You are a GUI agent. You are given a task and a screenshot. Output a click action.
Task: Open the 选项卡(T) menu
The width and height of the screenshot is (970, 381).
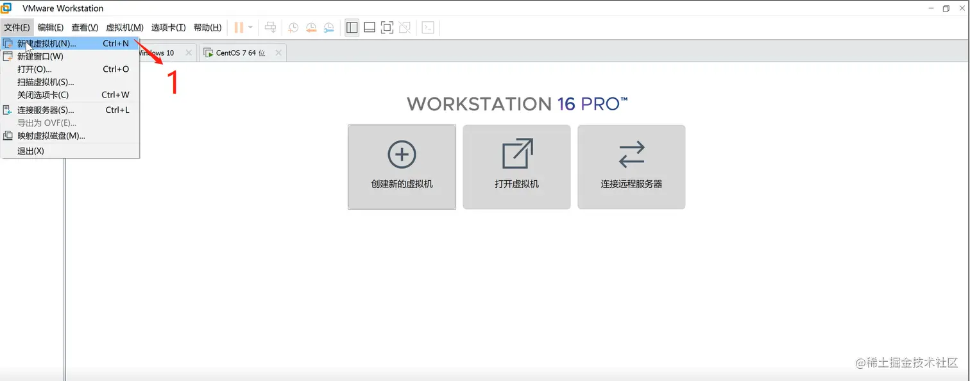(169, 28)
